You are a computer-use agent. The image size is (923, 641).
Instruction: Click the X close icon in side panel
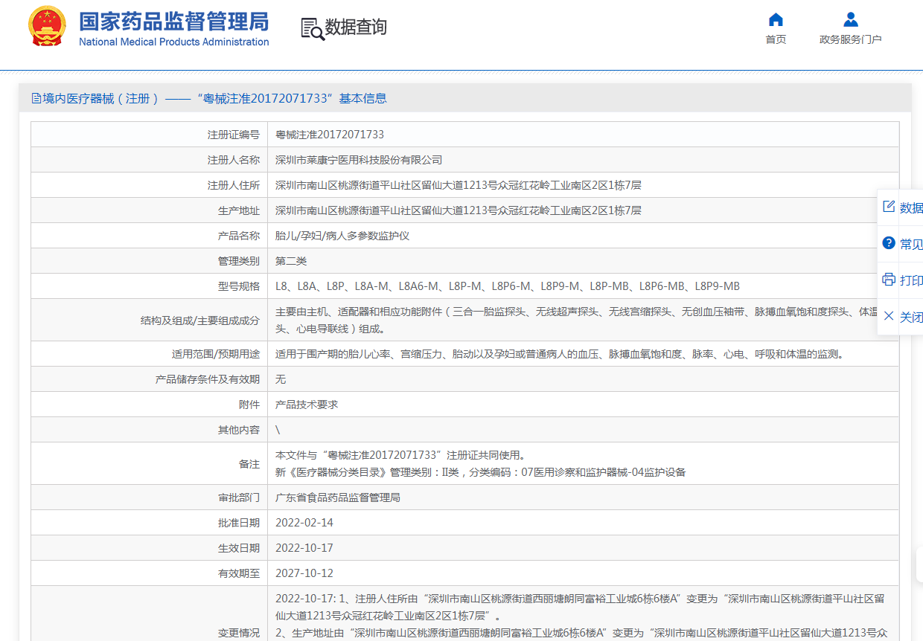pyautogui.click(x=889, y=316)
